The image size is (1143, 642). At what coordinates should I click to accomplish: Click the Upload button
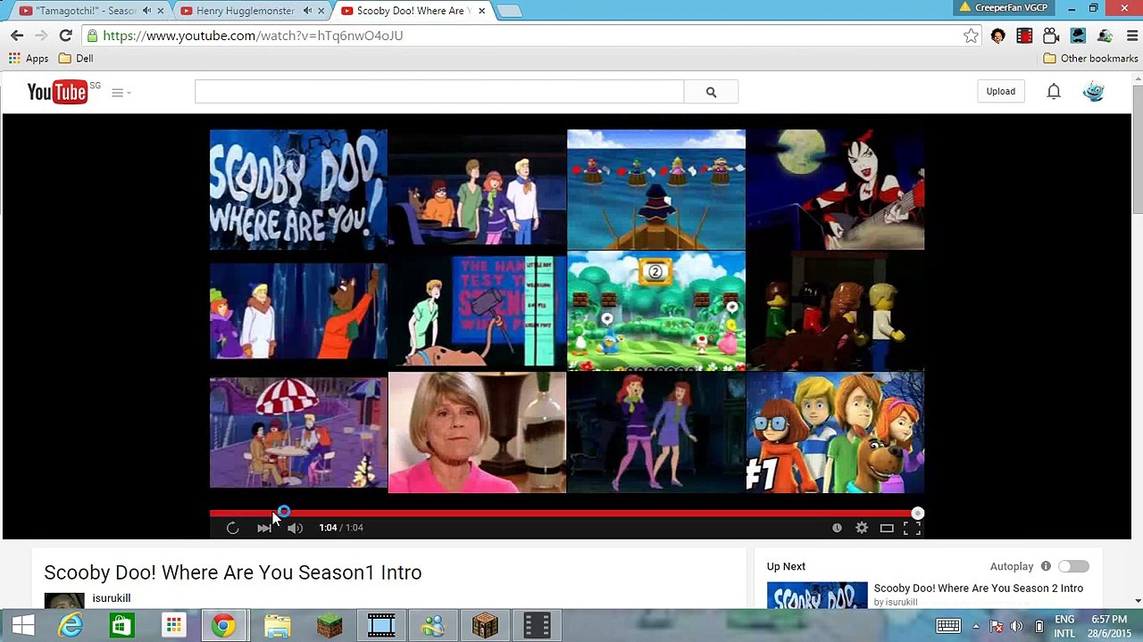[1000, 91]
